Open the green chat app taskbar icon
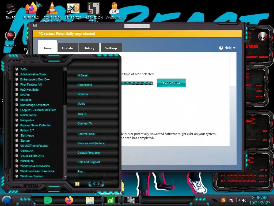 pyautogui.click(x=48, y=200)
